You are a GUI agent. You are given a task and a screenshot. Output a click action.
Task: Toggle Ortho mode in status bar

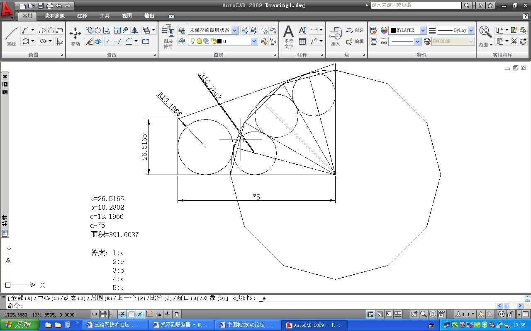[x=113, y=314]
